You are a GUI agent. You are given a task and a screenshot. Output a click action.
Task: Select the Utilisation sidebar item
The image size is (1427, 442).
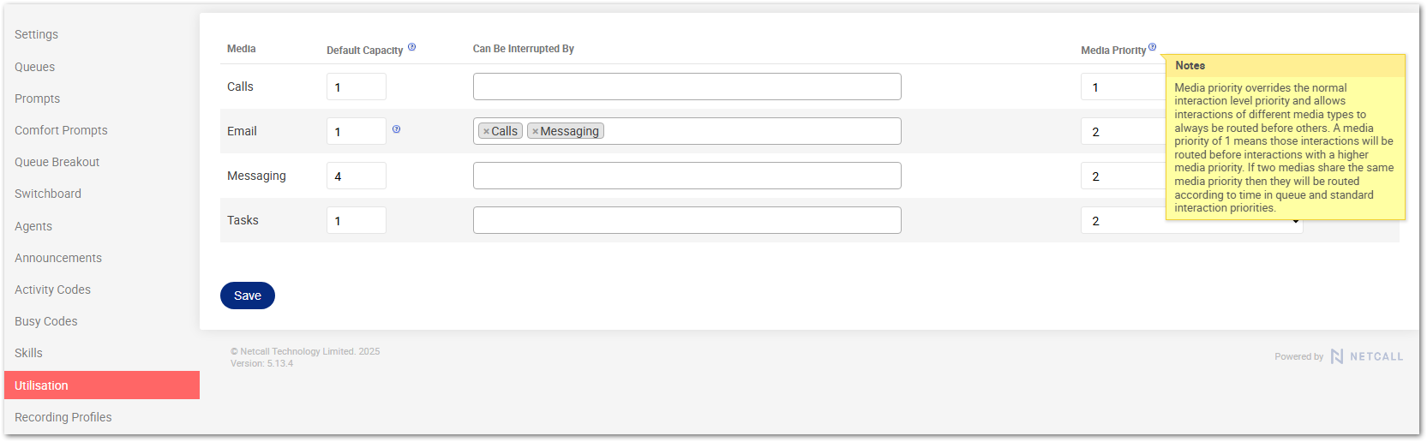click(41, 385)
